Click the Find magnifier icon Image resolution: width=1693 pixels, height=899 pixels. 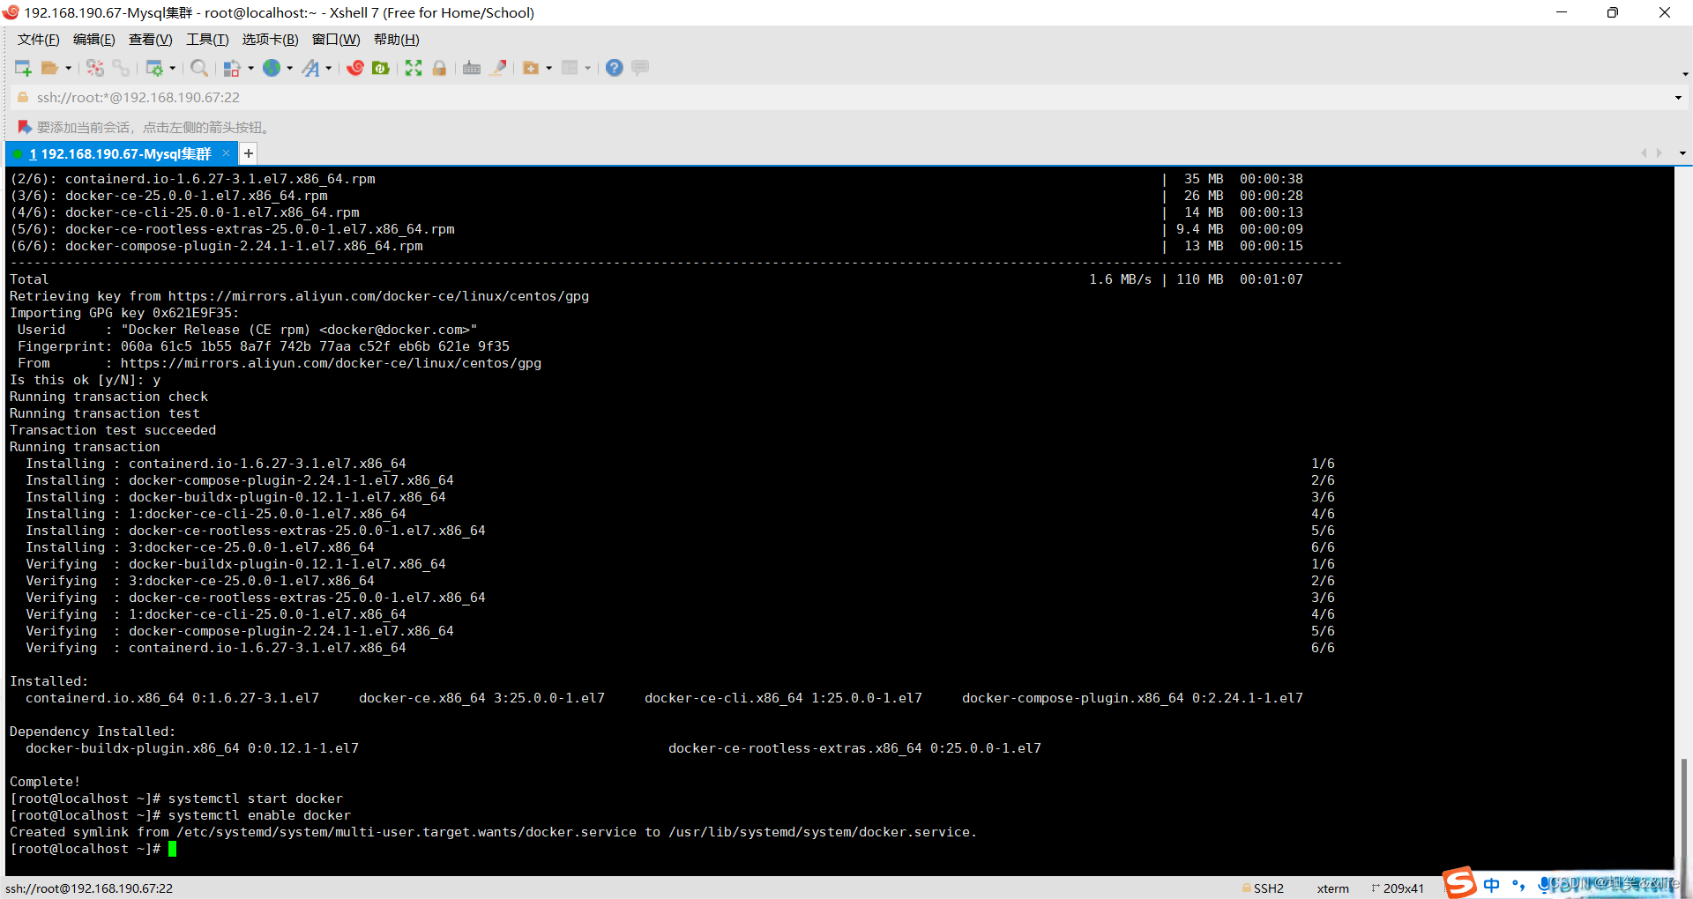199,68
